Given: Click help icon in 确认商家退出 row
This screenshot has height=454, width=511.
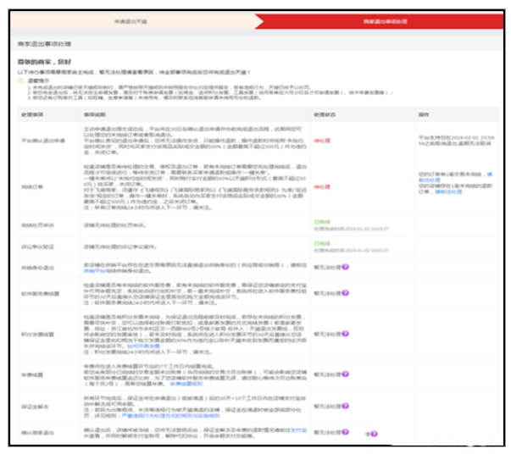Looking at the screenshot, I should [x=346, y=432].
